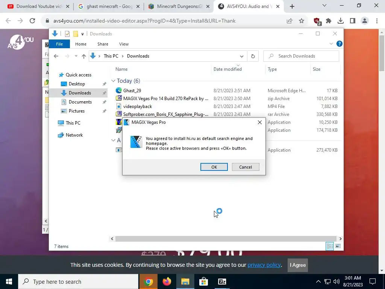Click This PC in address breadcrumb
385x289 pixels.
[111, 56]
